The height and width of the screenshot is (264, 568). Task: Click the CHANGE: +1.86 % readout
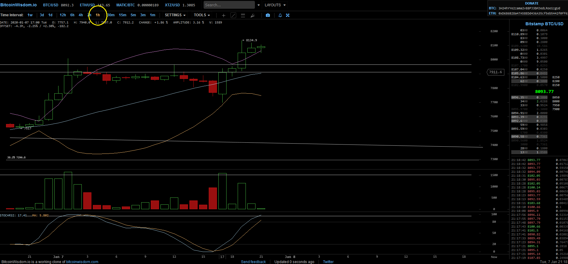pos(153,23)
